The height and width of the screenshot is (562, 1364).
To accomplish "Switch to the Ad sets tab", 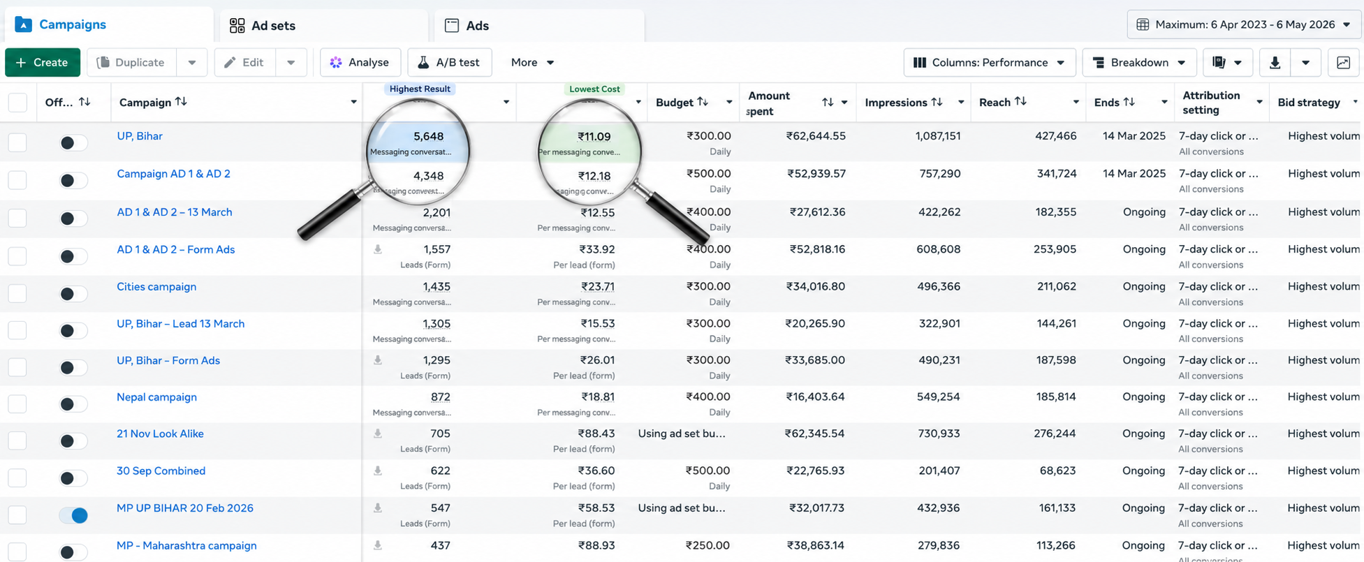I will click(x=324, y=26).
